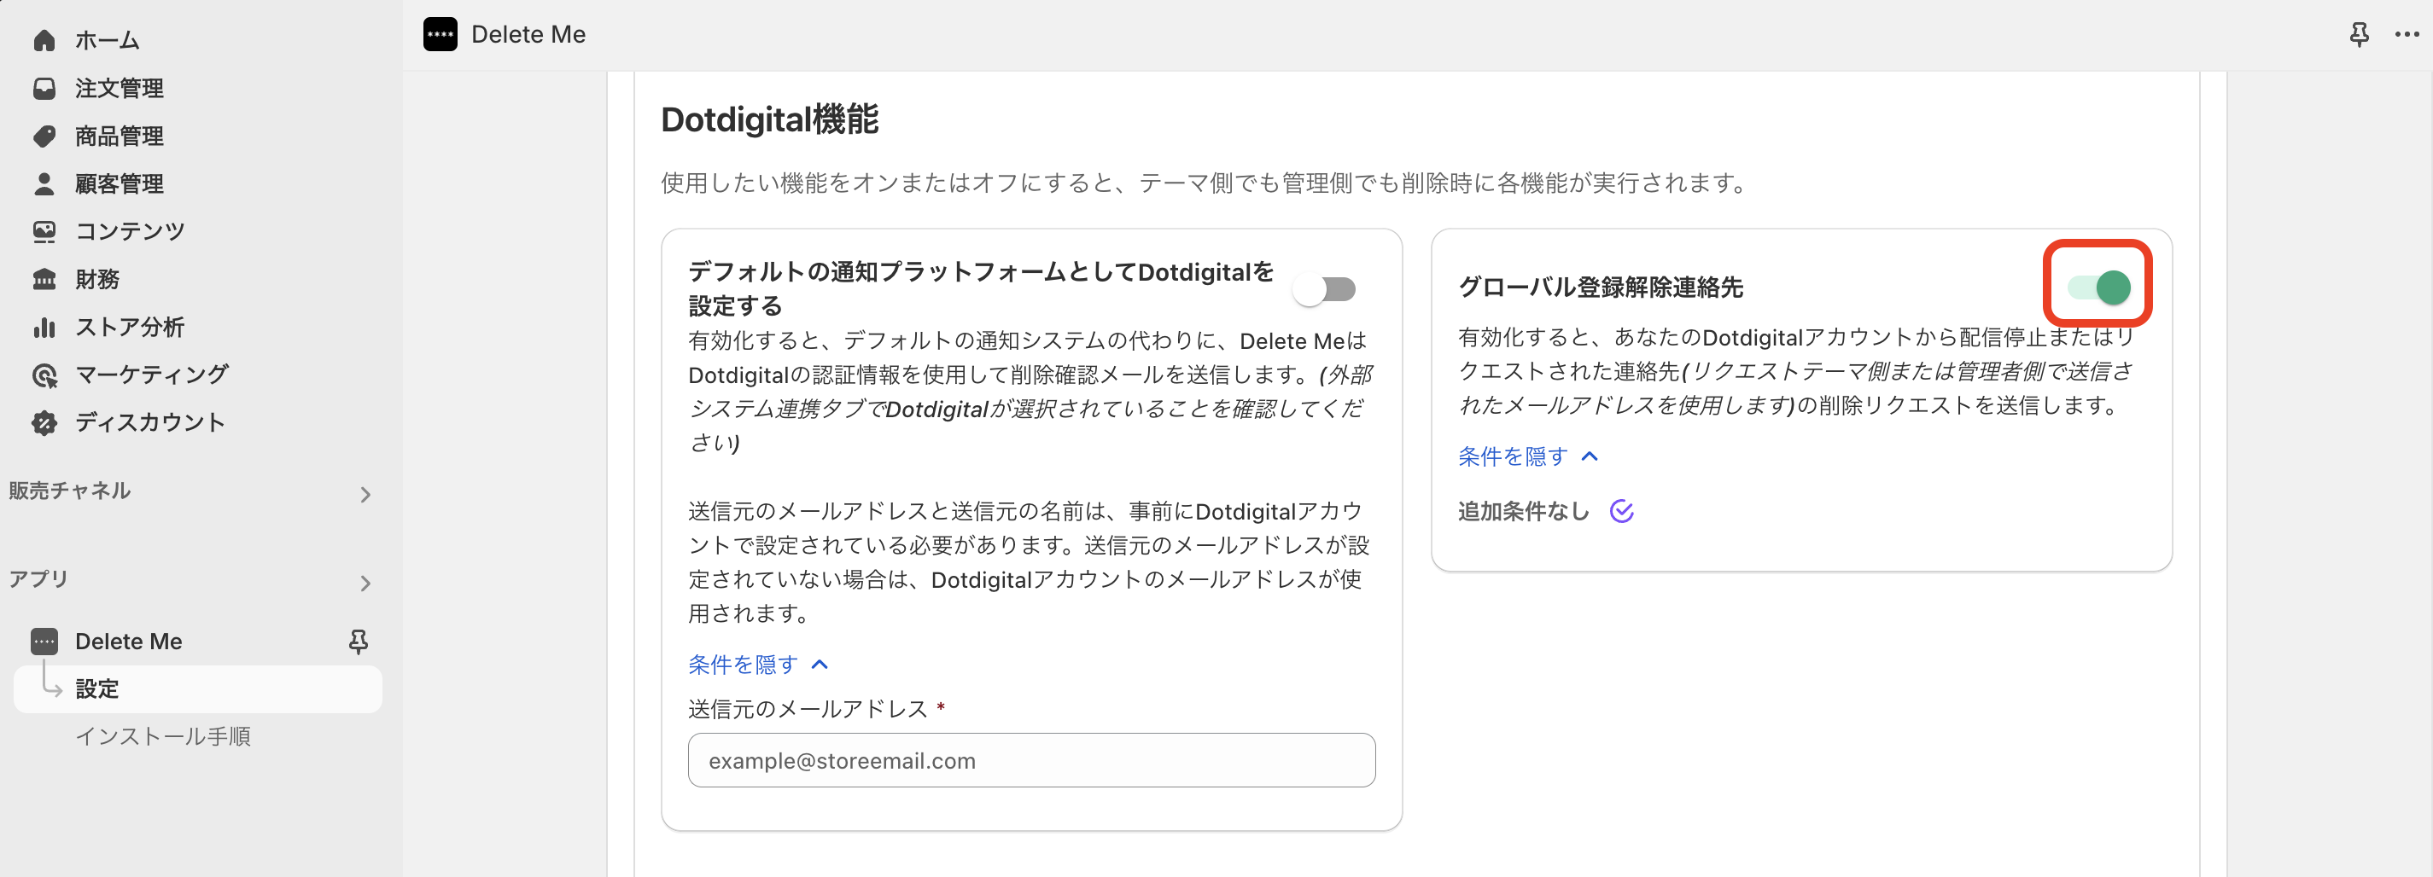Focus the 送信元のメールアドレス input field
This screenshot has height=877, width=2433.
point(1031,761)
